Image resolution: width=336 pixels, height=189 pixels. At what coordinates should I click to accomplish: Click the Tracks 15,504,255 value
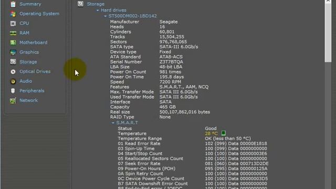pos(172,37)
